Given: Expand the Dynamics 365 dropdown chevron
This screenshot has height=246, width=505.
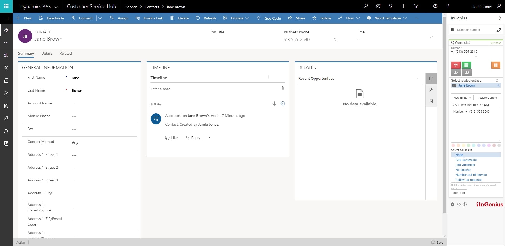Looking at the screenshot, I should point(56,7).
